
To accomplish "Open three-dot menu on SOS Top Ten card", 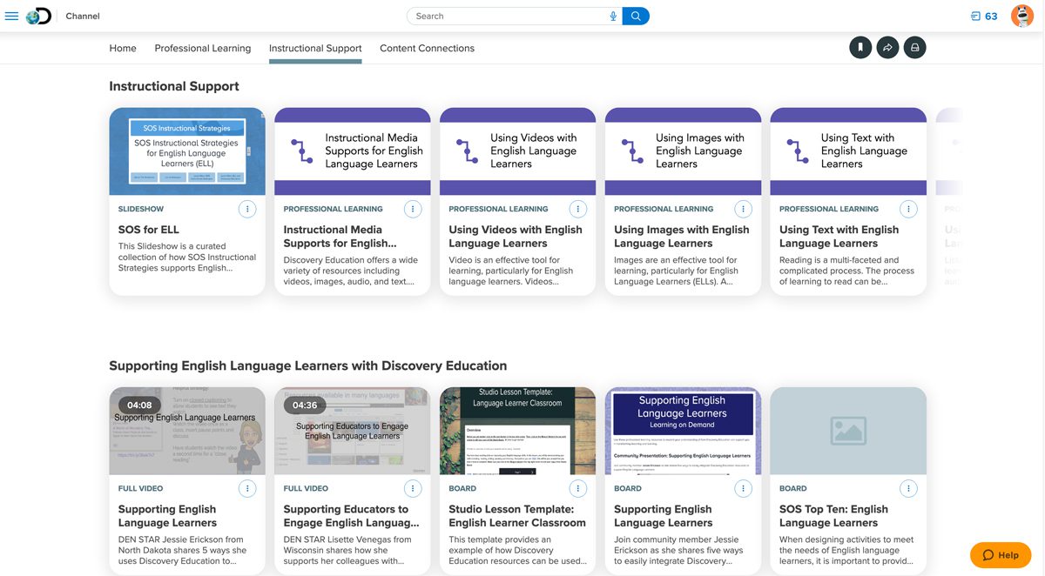I will tap(908, 488).
